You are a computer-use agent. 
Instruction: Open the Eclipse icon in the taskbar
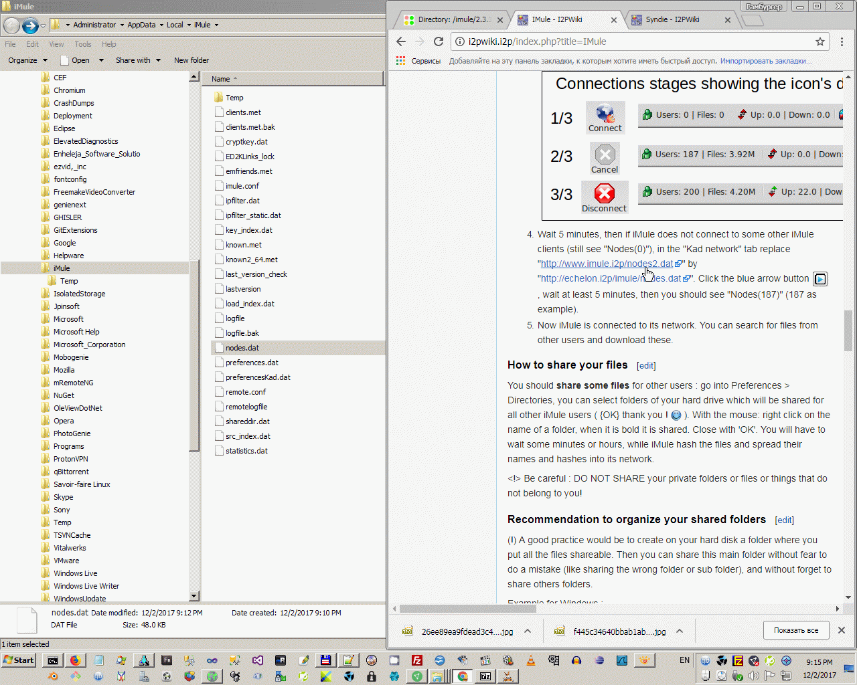(x=599, y=660)
